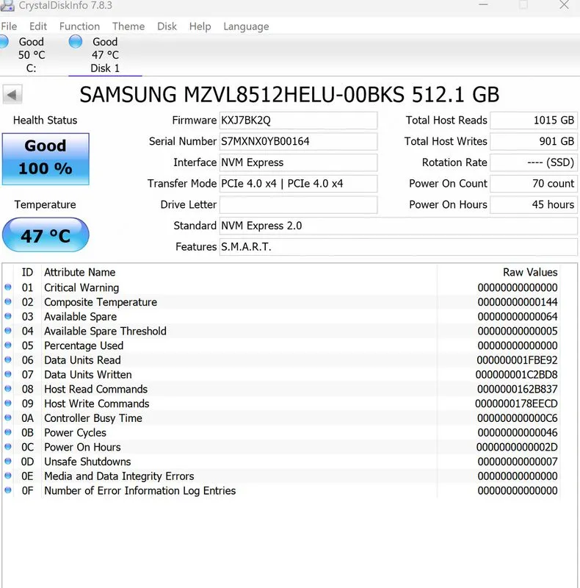Click the Interface field NVM Express
The height and width of the screenshot is (588, 580).
298,162
